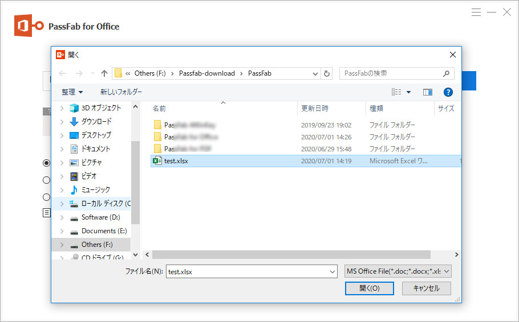Expand the Others (F:) tree node
This screenshot has width=519, height=322.
(62, 245)
